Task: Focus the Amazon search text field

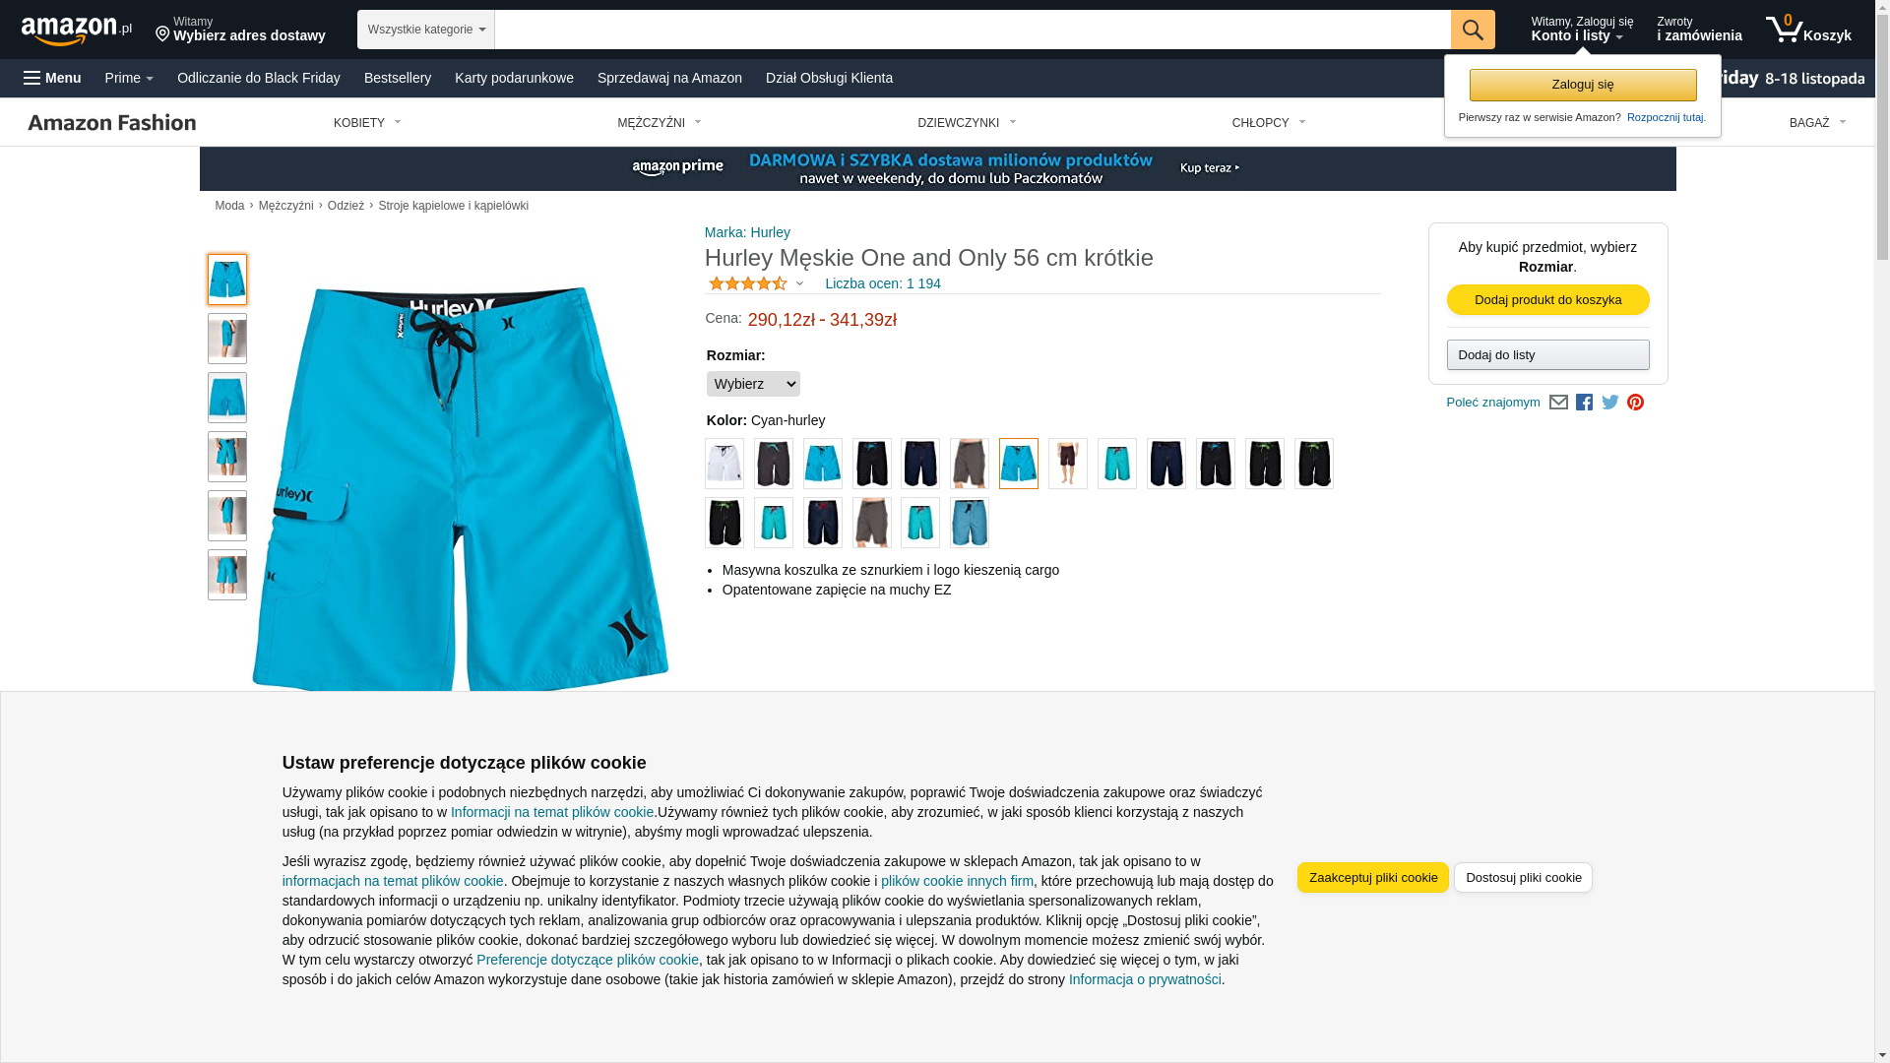Action: pyautogui.click(x=972, y=30)
